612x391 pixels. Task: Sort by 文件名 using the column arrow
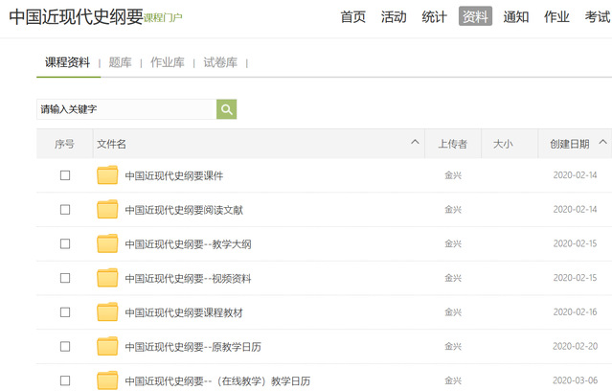[x=415, y=143]
